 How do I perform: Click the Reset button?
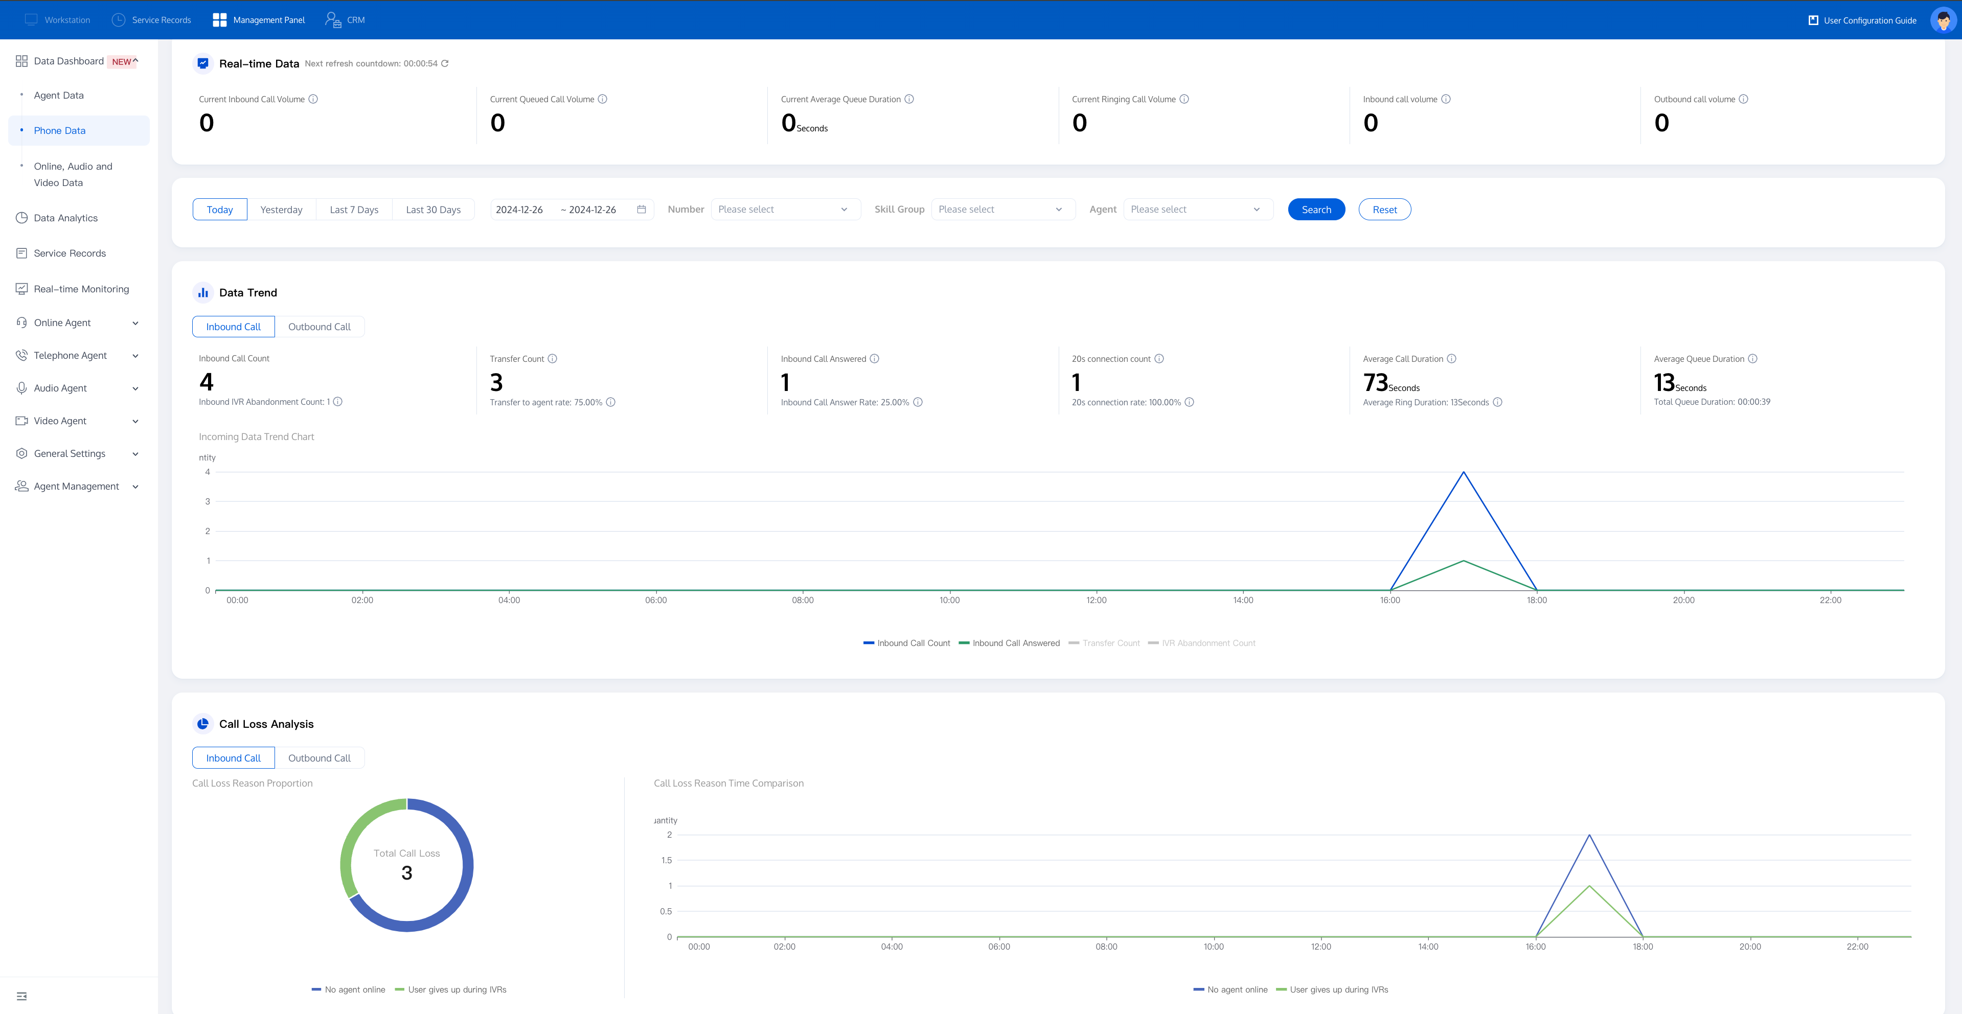1384,210
